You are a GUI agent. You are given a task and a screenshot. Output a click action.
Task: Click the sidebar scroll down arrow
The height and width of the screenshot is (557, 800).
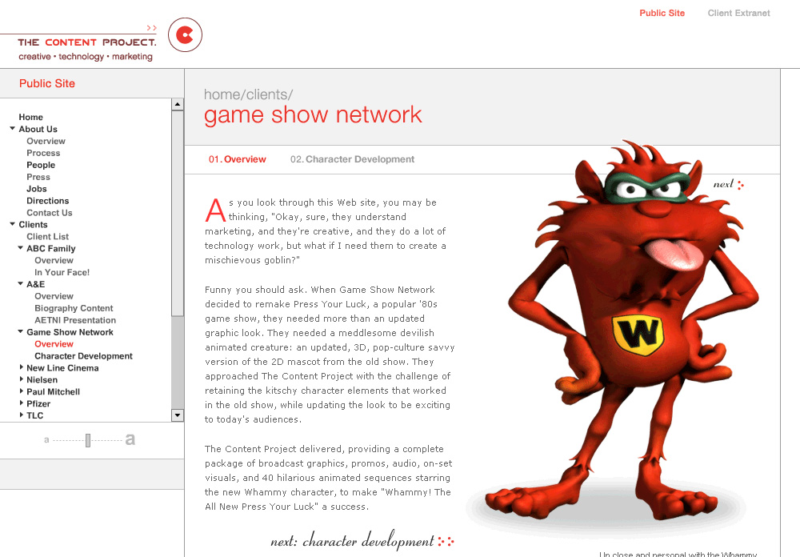[178, 415]
